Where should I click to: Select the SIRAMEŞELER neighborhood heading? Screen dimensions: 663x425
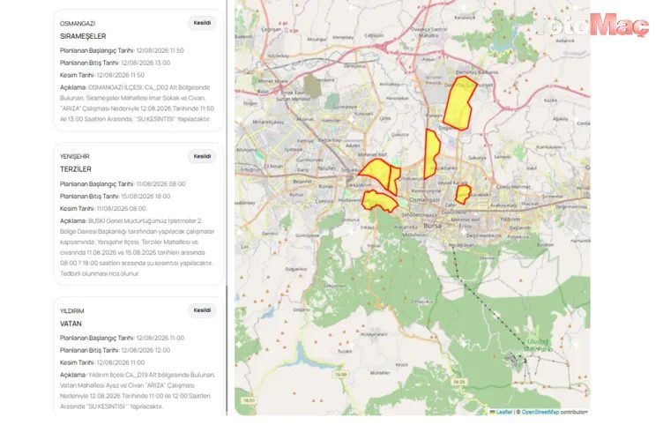[83, 36]
